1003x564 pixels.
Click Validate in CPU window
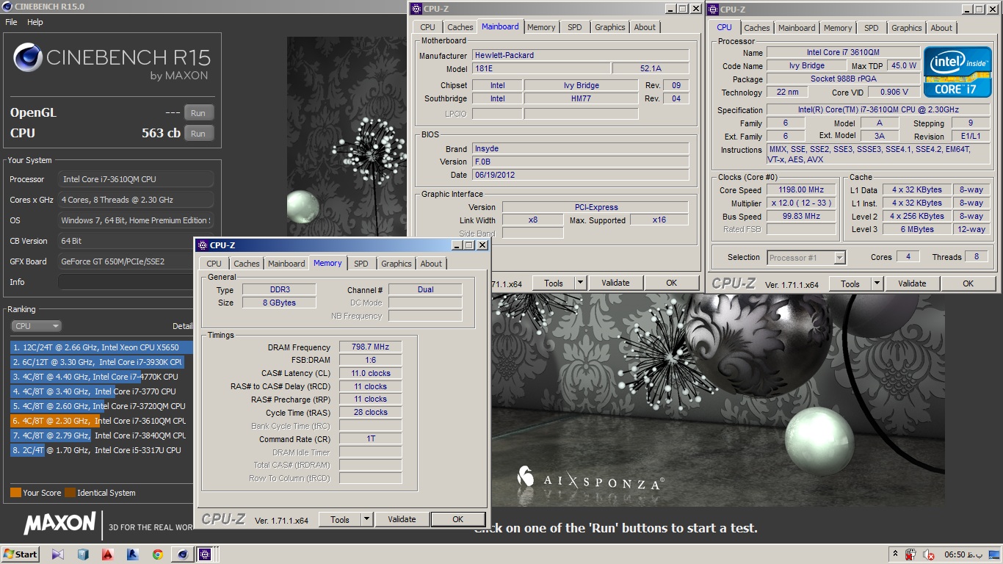tap(912, 283)
